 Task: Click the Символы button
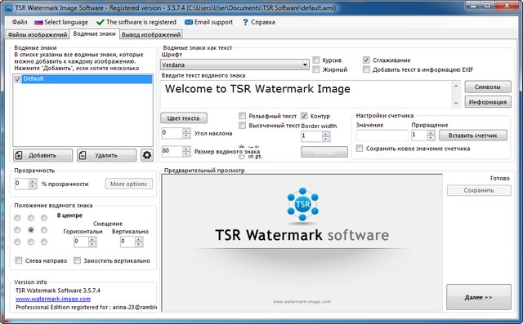pos(488,87)
